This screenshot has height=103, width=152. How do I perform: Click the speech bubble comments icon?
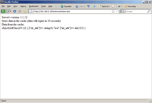(x=113, y=6)
